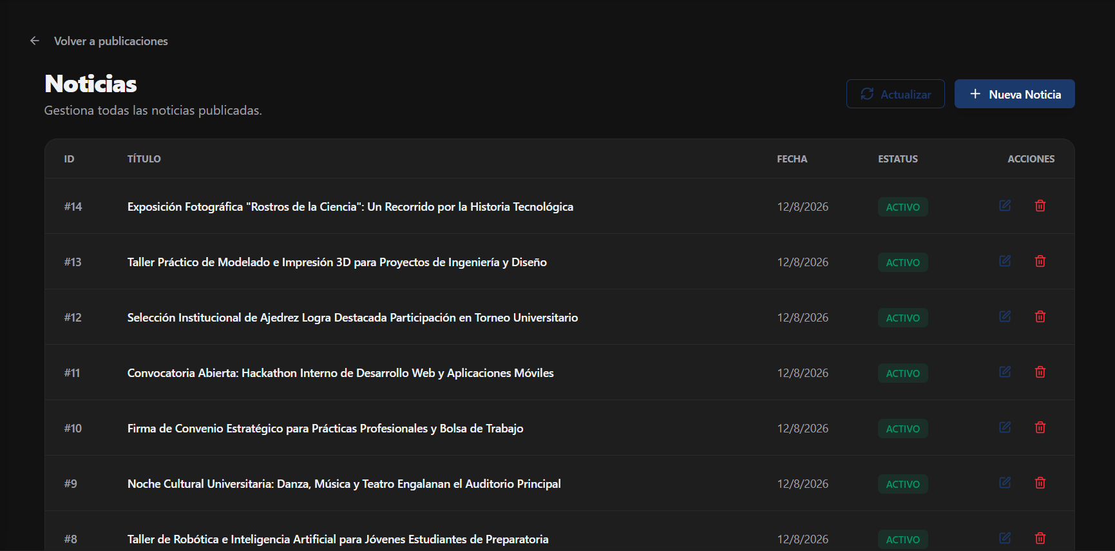Click ID cell '#13'
The height and width of the screenshot is (551, 1115).
pyautogui.click(x=73, y=262)
